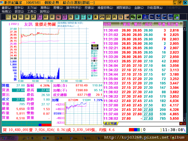The width and height of the screenshot is (188, 141).
Task: Open the 畫面(L) menu
Action: pyautogui.click(x=6, y=8)
